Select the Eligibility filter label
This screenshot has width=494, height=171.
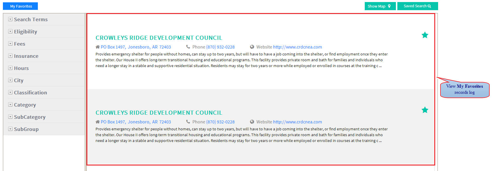(x=26, y=32)
